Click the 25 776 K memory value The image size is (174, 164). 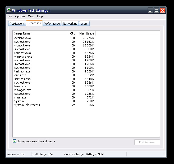point(88,38)
